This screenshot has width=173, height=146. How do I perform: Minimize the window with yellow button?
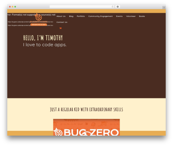[x=12, y=7]
